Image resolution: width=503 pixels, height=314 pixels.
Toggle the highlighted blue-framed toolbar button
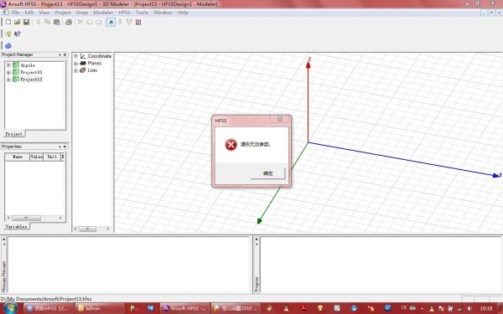(x=111, y=22)
